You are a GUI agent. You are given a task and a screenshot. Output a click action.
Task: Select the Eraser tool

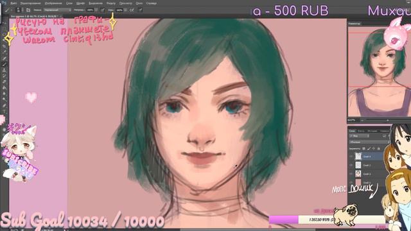pos(4,81)
